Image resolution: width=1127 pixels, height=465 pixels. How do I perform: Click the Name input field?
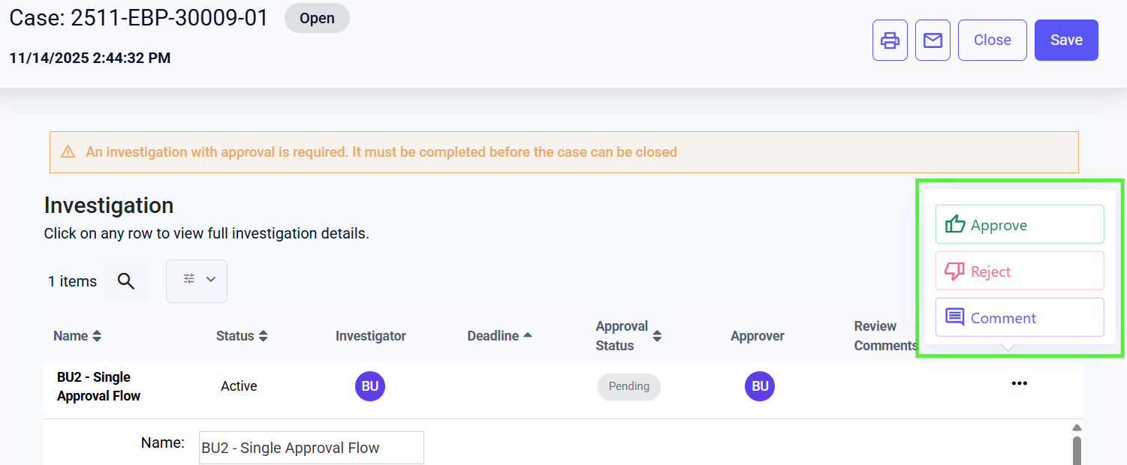coord(311,448)
